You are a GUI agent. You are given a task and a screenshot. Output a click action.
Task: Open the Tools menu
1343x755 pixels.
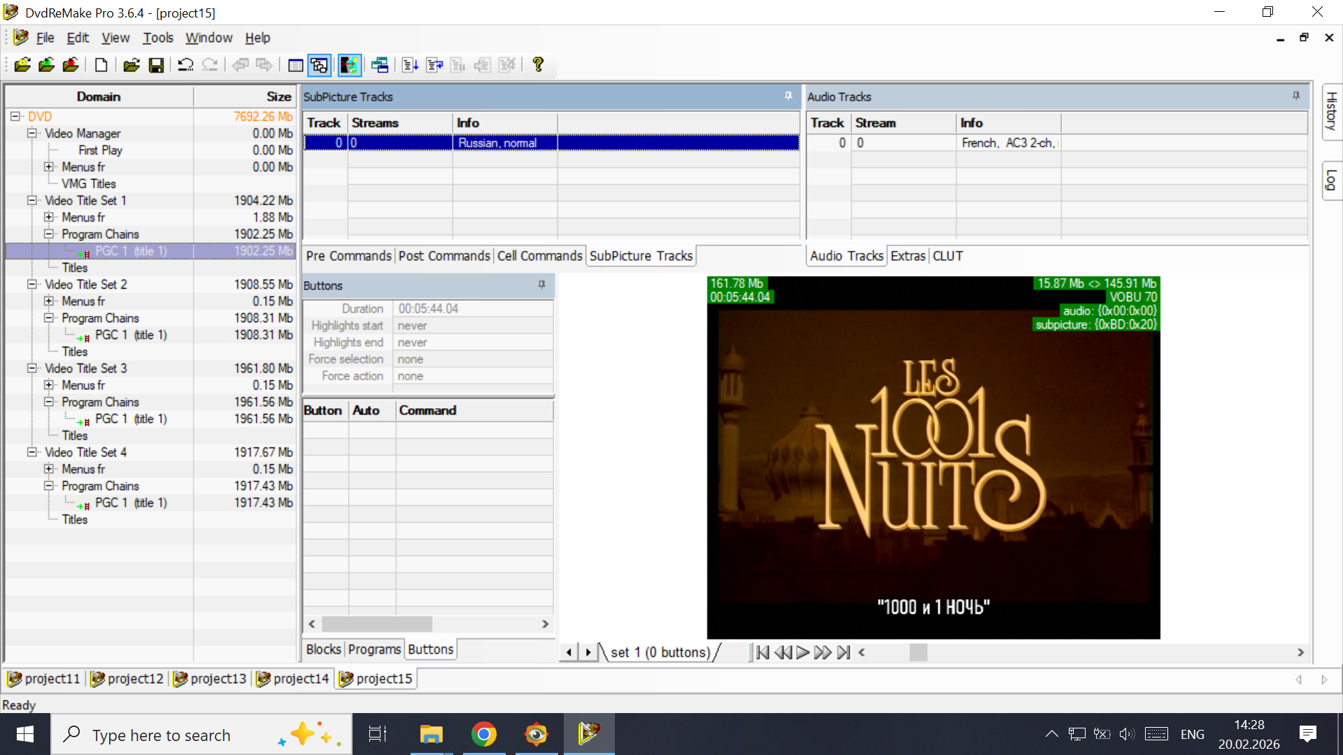(157, 38)
